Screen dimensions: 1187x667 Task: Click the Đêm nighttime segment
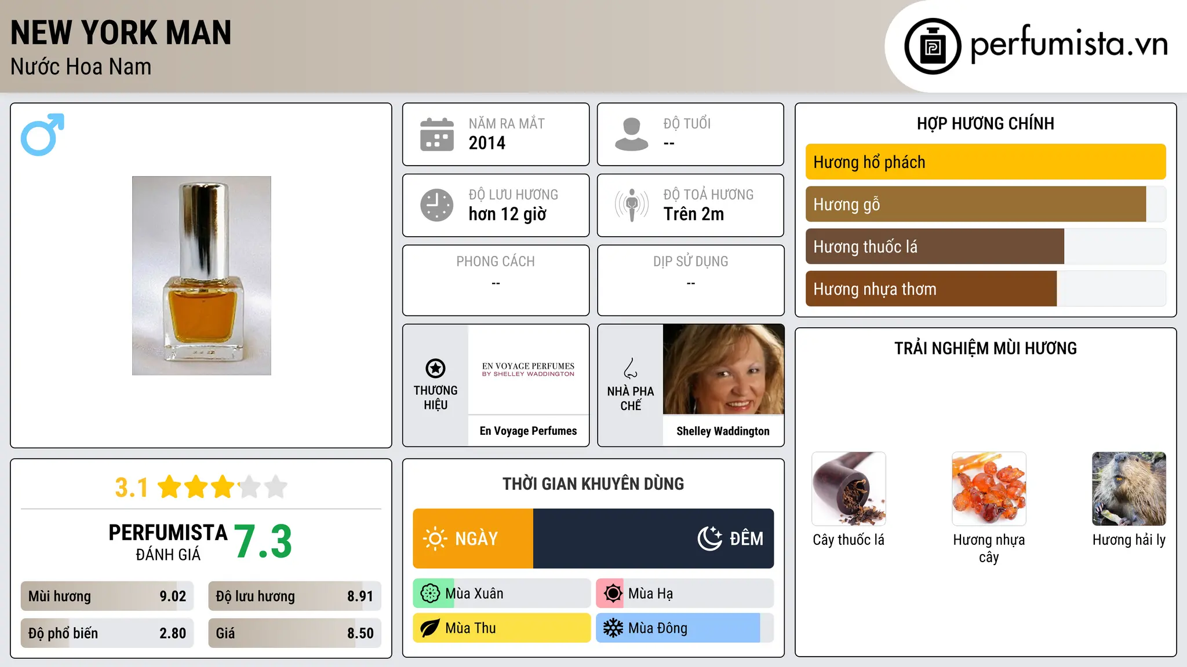(x=654, y=538)
